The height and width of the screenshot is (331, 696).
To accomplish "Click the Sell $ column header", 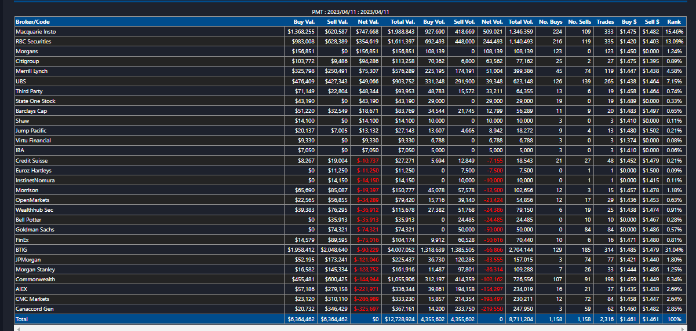I will click(651, 21).
